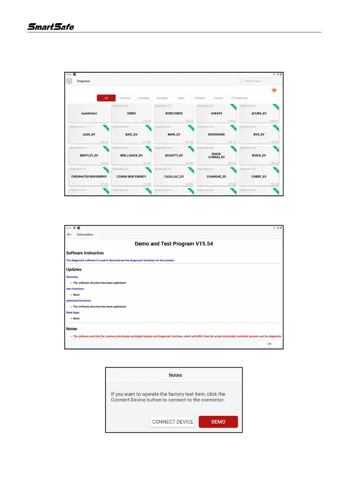The image size is (354, 502).
Task: Switch to the Asian tab
Action: (181, 98)
